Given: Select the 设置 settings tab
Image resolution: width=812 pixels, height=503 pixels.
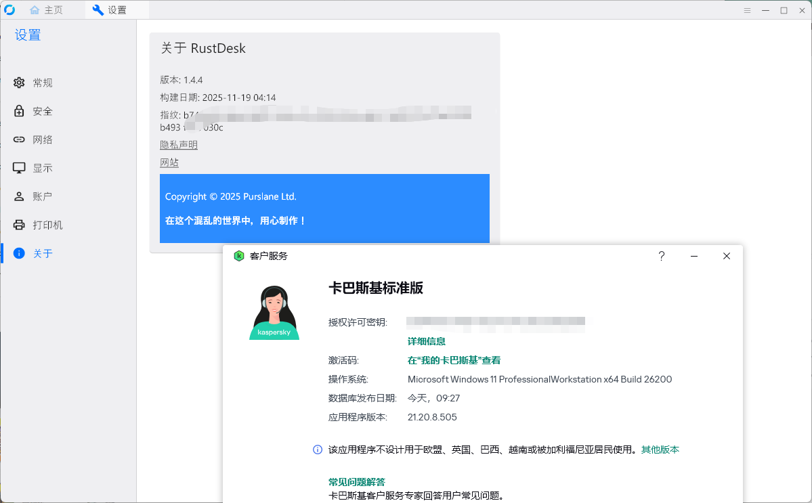Looking at the screenshot, I should [x=109, y=10].
